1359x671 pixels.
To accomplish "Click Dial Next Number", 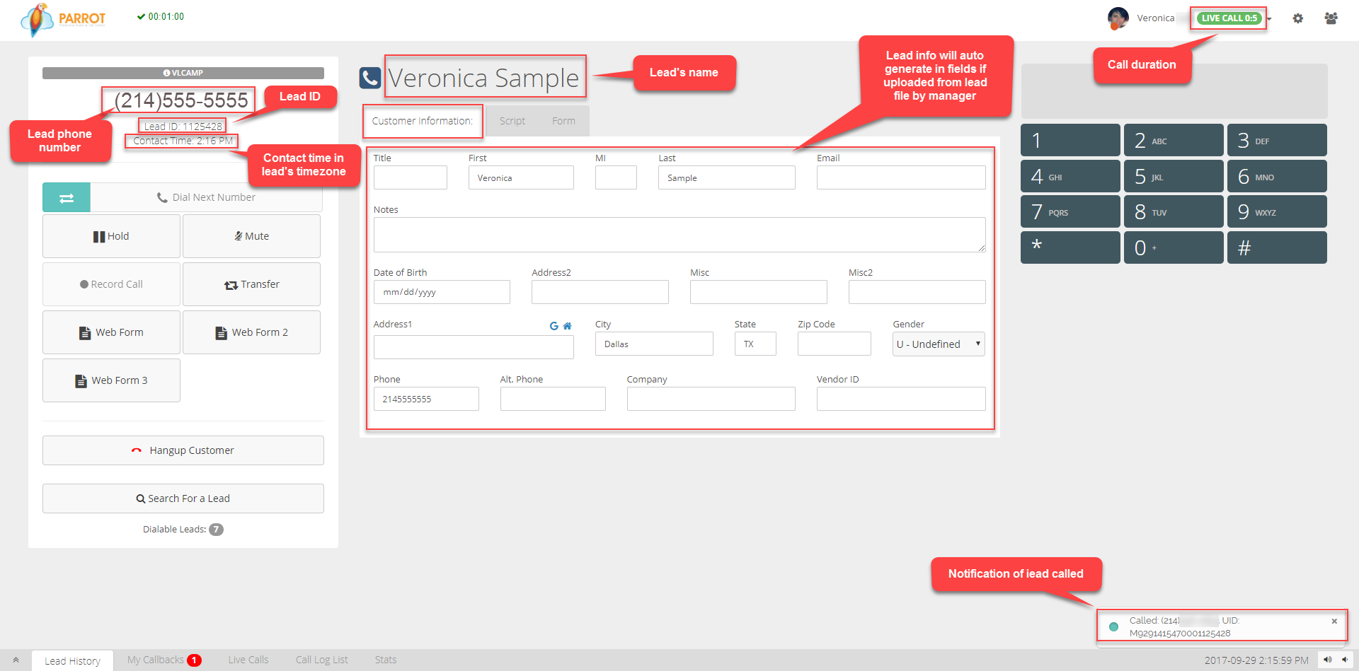I will [x=206, y=197].
